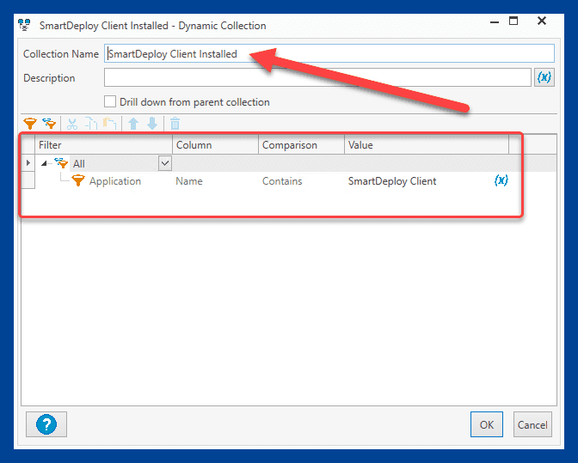Insert variable in SmartDeploy Client value row
The image size is (578, 463).
pos(501,180)
